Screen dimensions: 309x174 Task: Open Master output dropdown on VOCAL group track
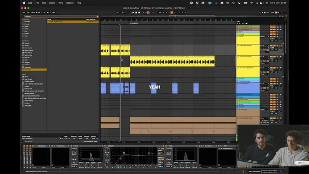(265, 37)
